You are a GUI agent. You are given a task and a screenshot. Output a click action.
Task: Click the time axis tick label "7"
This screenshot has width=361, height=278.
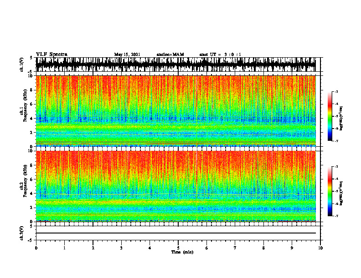click(x=235, y=248)
